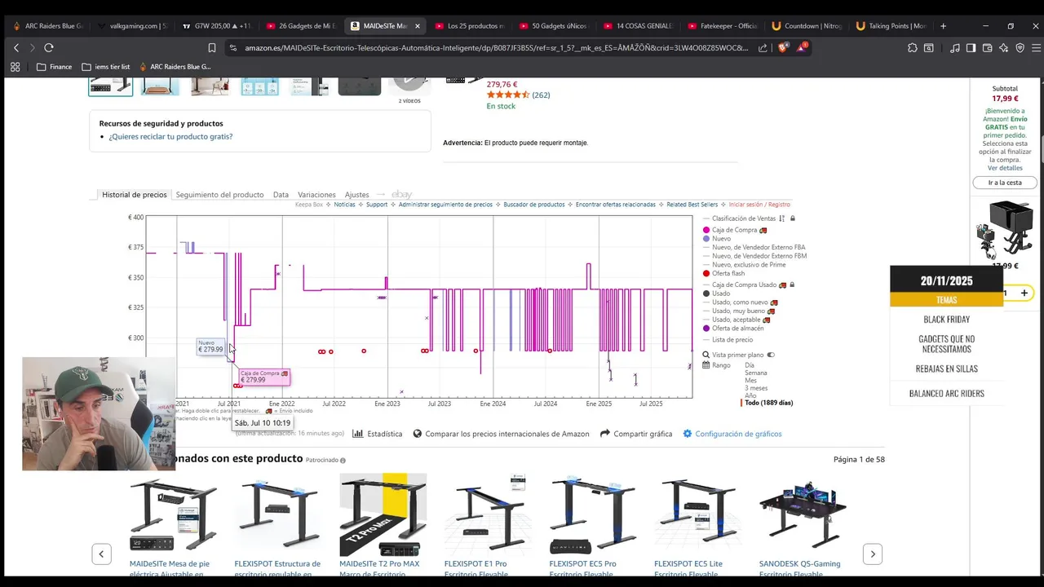Switch to the Ajustes tab
Image resolution: width=1044 pixels, height=587 pixels.
tap(356, 195)
